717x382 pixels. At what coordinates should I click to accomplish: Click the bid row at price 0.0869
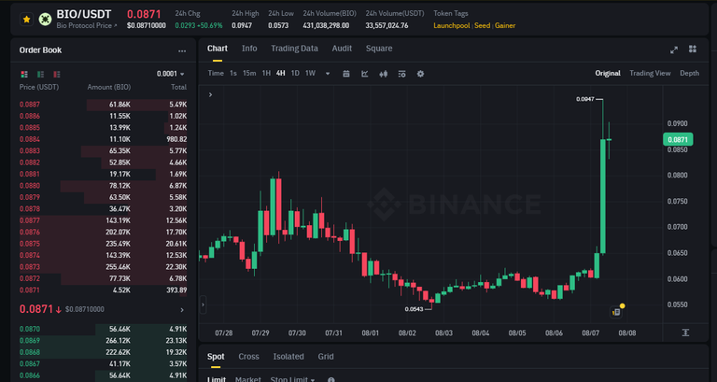[x=103, y=341]
